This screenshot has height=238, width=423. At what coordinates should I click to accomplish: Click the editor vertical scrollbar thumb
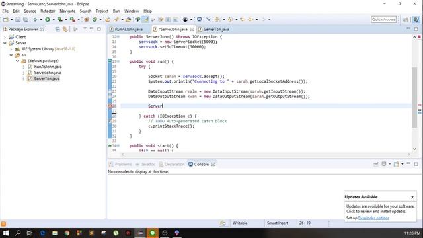tap(414, 97)
